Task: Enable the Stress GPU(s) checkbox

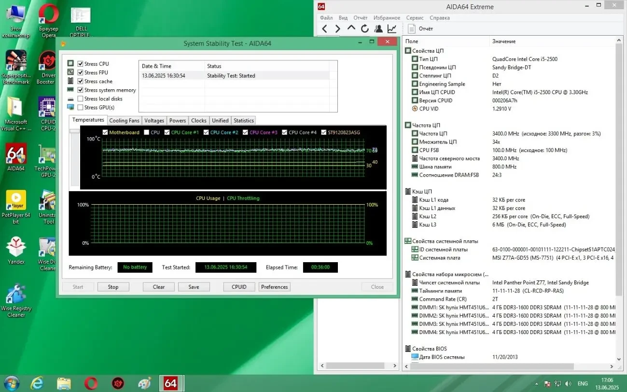Action: (x=81, y=107)
